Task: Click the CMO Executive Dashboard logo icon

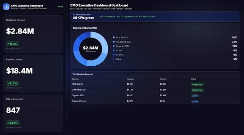Action: (x=6, y=7)
